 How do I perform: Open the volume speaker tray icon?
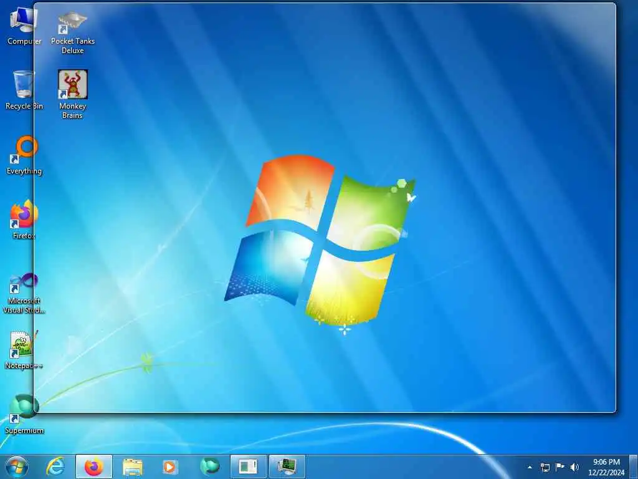tap(574, 467)
